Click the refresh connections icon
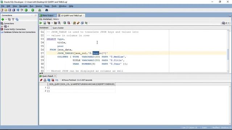Image resolution: width=232 pixels, height=130 pixels. click(x=9, y=19)
